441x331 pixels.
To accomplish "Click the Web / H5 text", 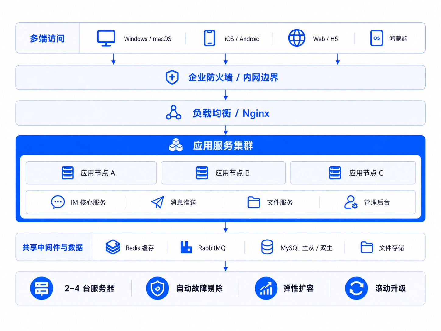I will coord(326,39).
